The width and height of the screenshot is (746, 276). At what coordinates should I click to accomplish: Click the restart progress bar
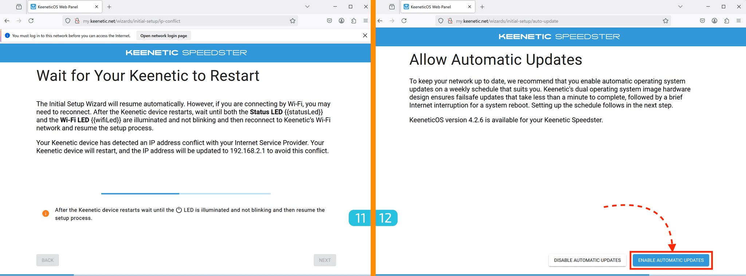[186, 193]
